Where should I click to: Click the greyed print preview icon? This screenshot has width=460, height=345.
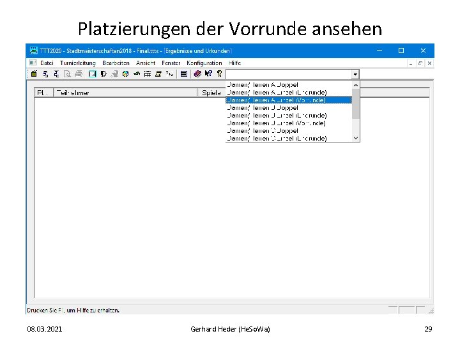click(x=68, y=74)
